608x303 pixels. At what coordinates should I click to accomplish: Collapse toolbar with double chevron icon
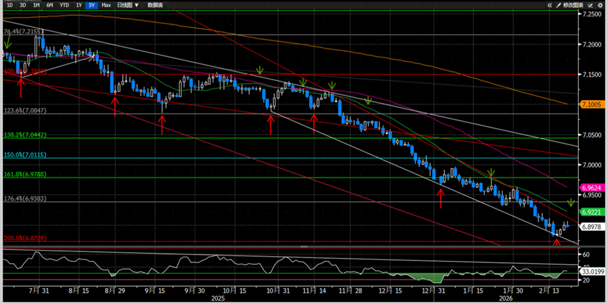pos(550,5)
